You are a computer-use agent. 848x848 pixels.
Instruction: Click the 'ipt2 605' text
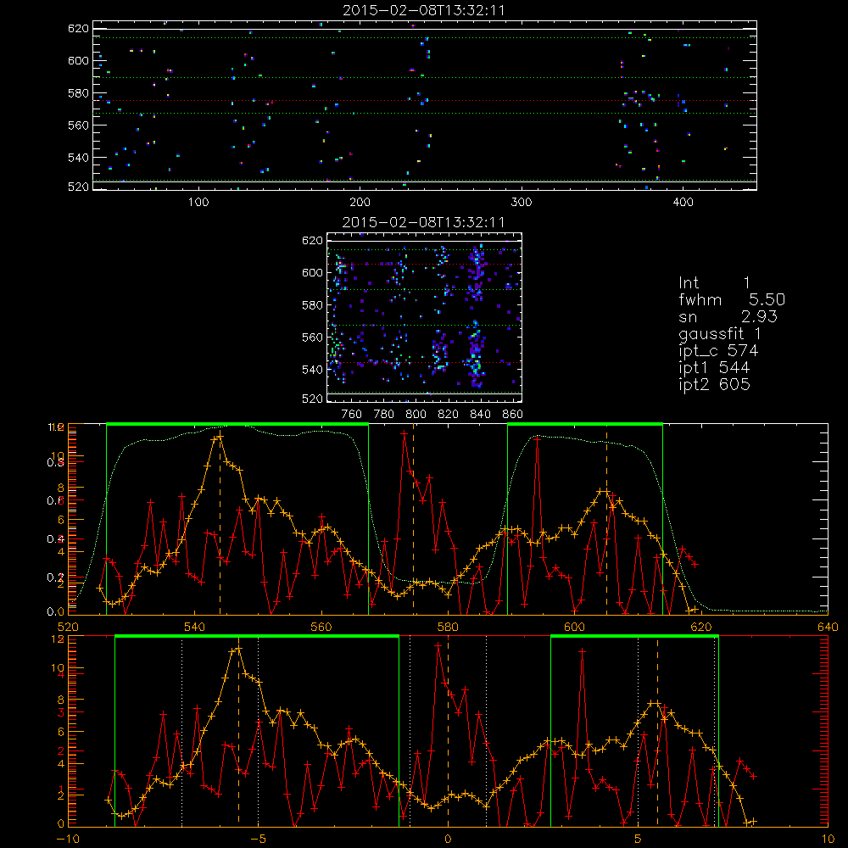[x=714, y=384]
